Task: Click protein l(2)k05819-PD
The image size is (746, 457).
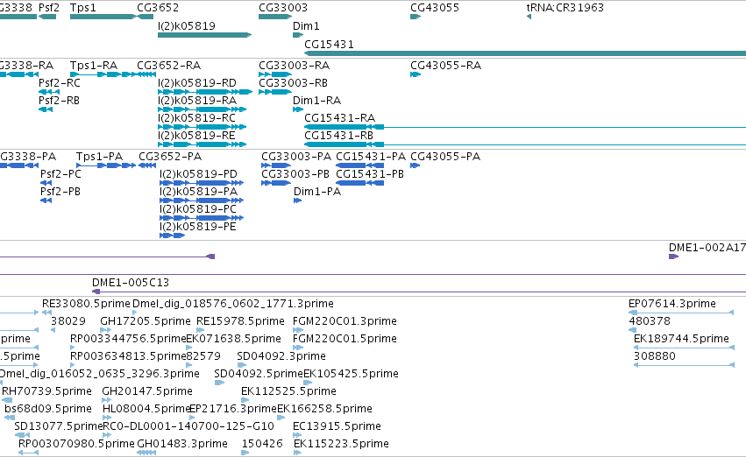Action: coord(202,183)
